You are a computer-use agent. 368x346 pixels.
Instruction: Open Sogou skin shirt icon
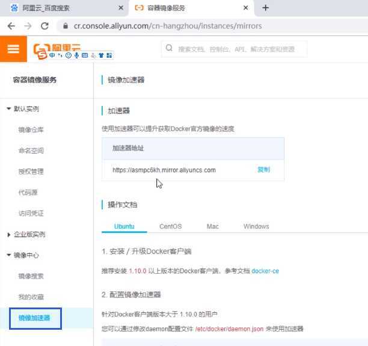(x=101, y=55)
